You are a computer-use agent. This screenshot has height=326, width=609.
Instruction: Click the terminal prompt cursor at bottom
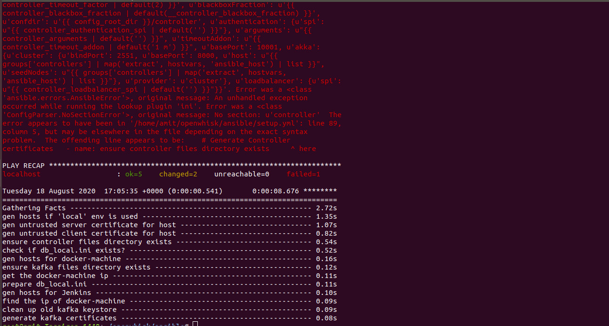(x=195, y=324)
